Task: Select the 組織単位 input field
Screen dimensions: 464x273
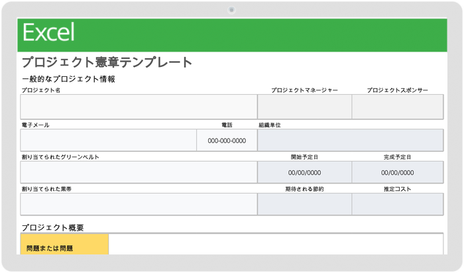Action: [x=351, y=140]
